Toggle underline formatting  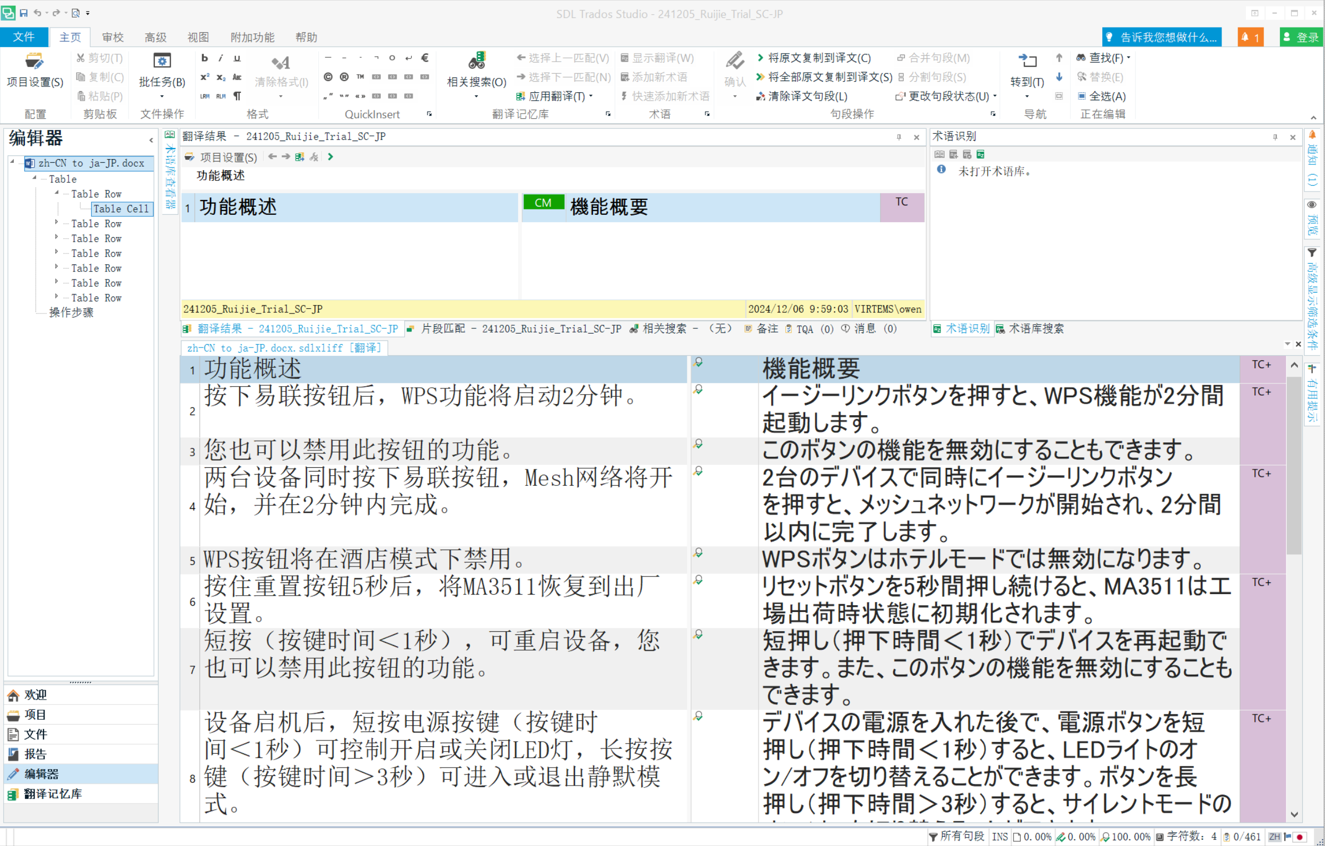(x=237, y=58)
